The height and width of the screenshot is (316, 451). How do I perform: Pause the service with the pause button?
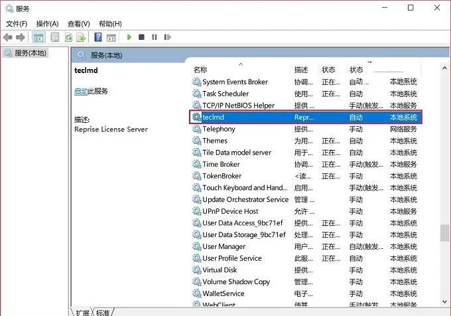tap(155, 37)
